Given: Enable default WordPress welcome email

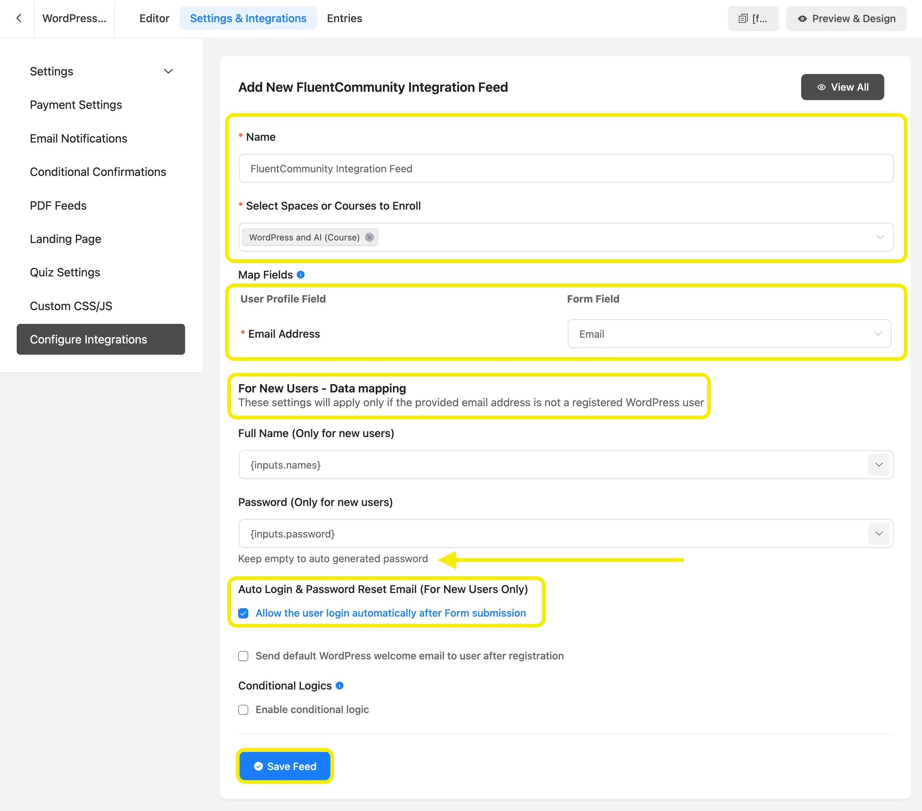Looking at the screenshot, I should pos(243,656).
